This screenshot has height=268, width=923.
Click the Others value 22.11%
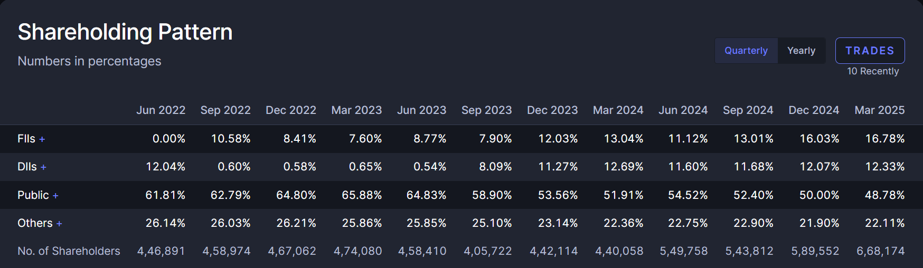point(885,223)
